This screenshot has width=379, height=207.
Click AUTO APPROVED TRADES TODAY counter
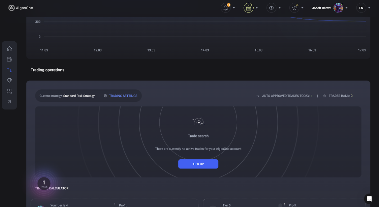coord(287,96)
